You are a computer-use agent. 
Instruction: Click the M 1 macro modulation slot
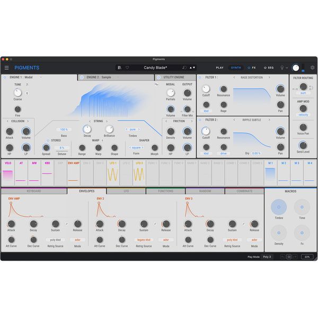coord(270,172)
